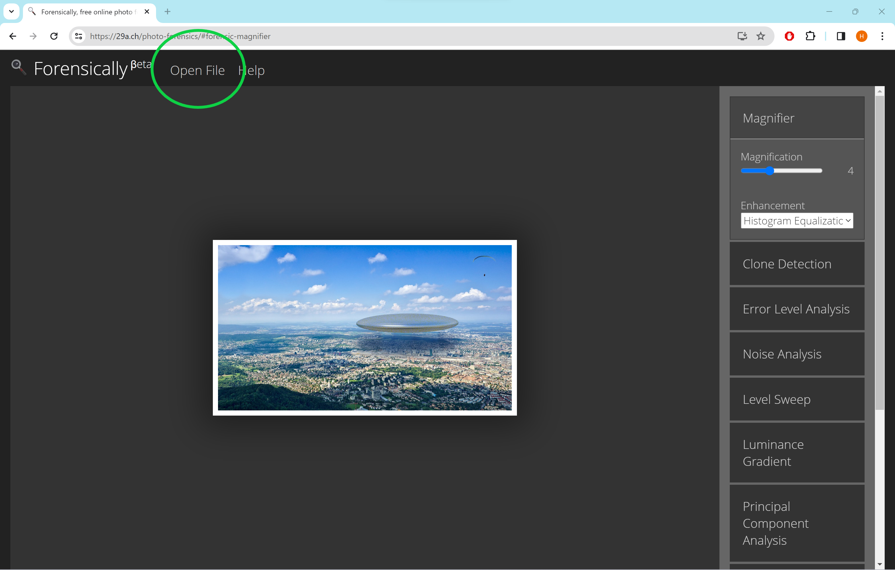Open the Help link
This screenshot has width=895, height=570.
tap(251, 70)
